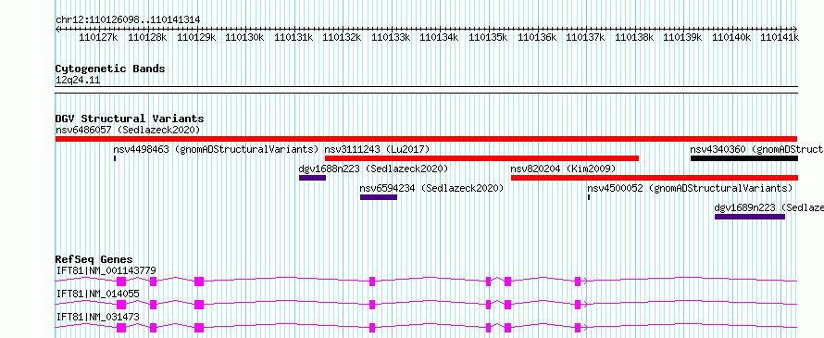
Task: Click the nsv6594234 purple variant bar
Action: coord(379,197)
